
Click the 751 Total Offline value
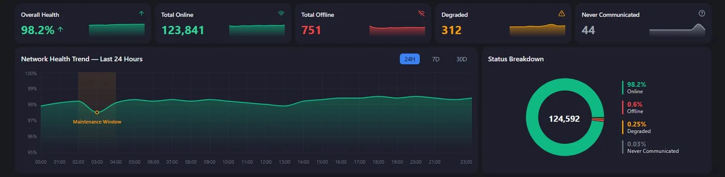311,30
